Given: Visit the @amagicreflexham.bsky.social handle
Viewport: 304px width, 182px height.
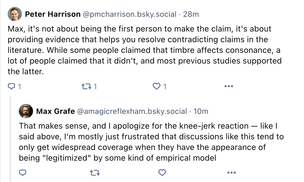Looking at the screenshot, I should coord(132,111).
